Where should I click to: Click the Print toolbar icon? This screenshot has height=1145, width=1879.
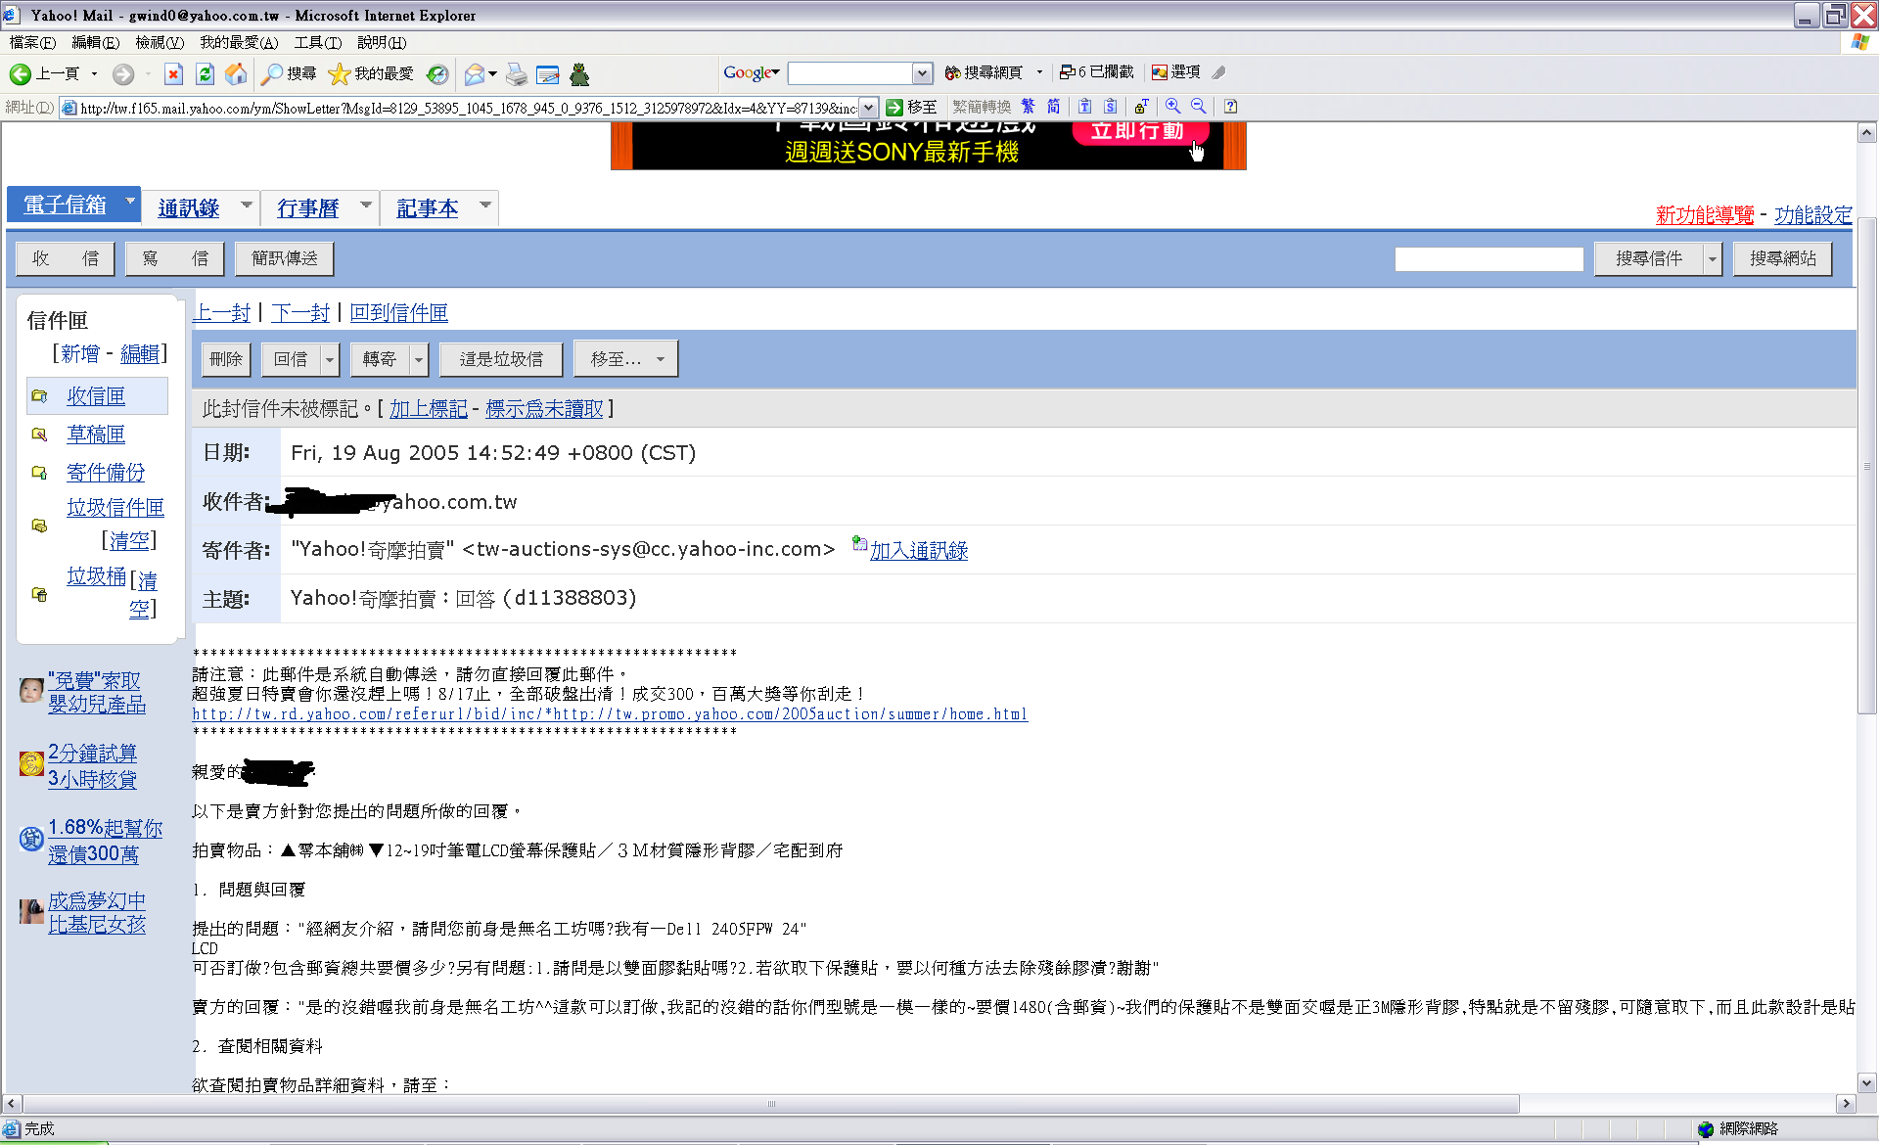click(x=517, y=74)
